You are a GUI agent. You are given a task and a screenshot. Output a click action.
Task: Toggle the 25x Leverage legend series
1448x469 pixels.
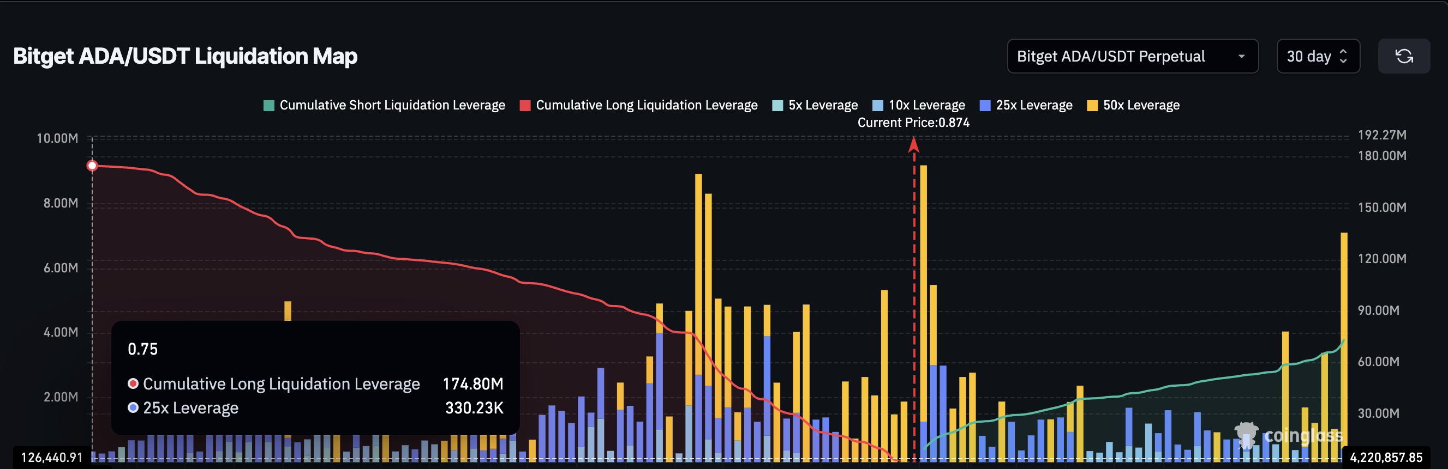[x=1026, y=106]
